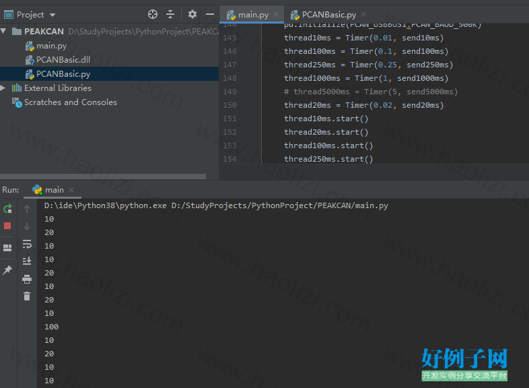This screenshot has width=529, height=388.
Task: Click the thread250ms.start() line
Action: (328, 159)
